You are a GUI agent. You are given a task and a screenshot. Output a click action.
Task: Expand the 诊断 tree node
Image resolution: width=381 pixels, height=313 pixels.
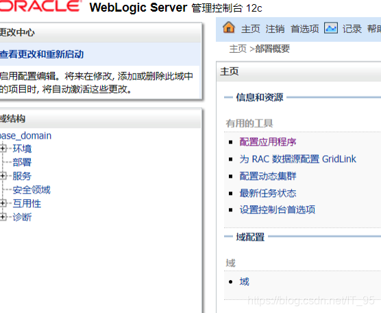pyautogui.click(x=3, y=217)
